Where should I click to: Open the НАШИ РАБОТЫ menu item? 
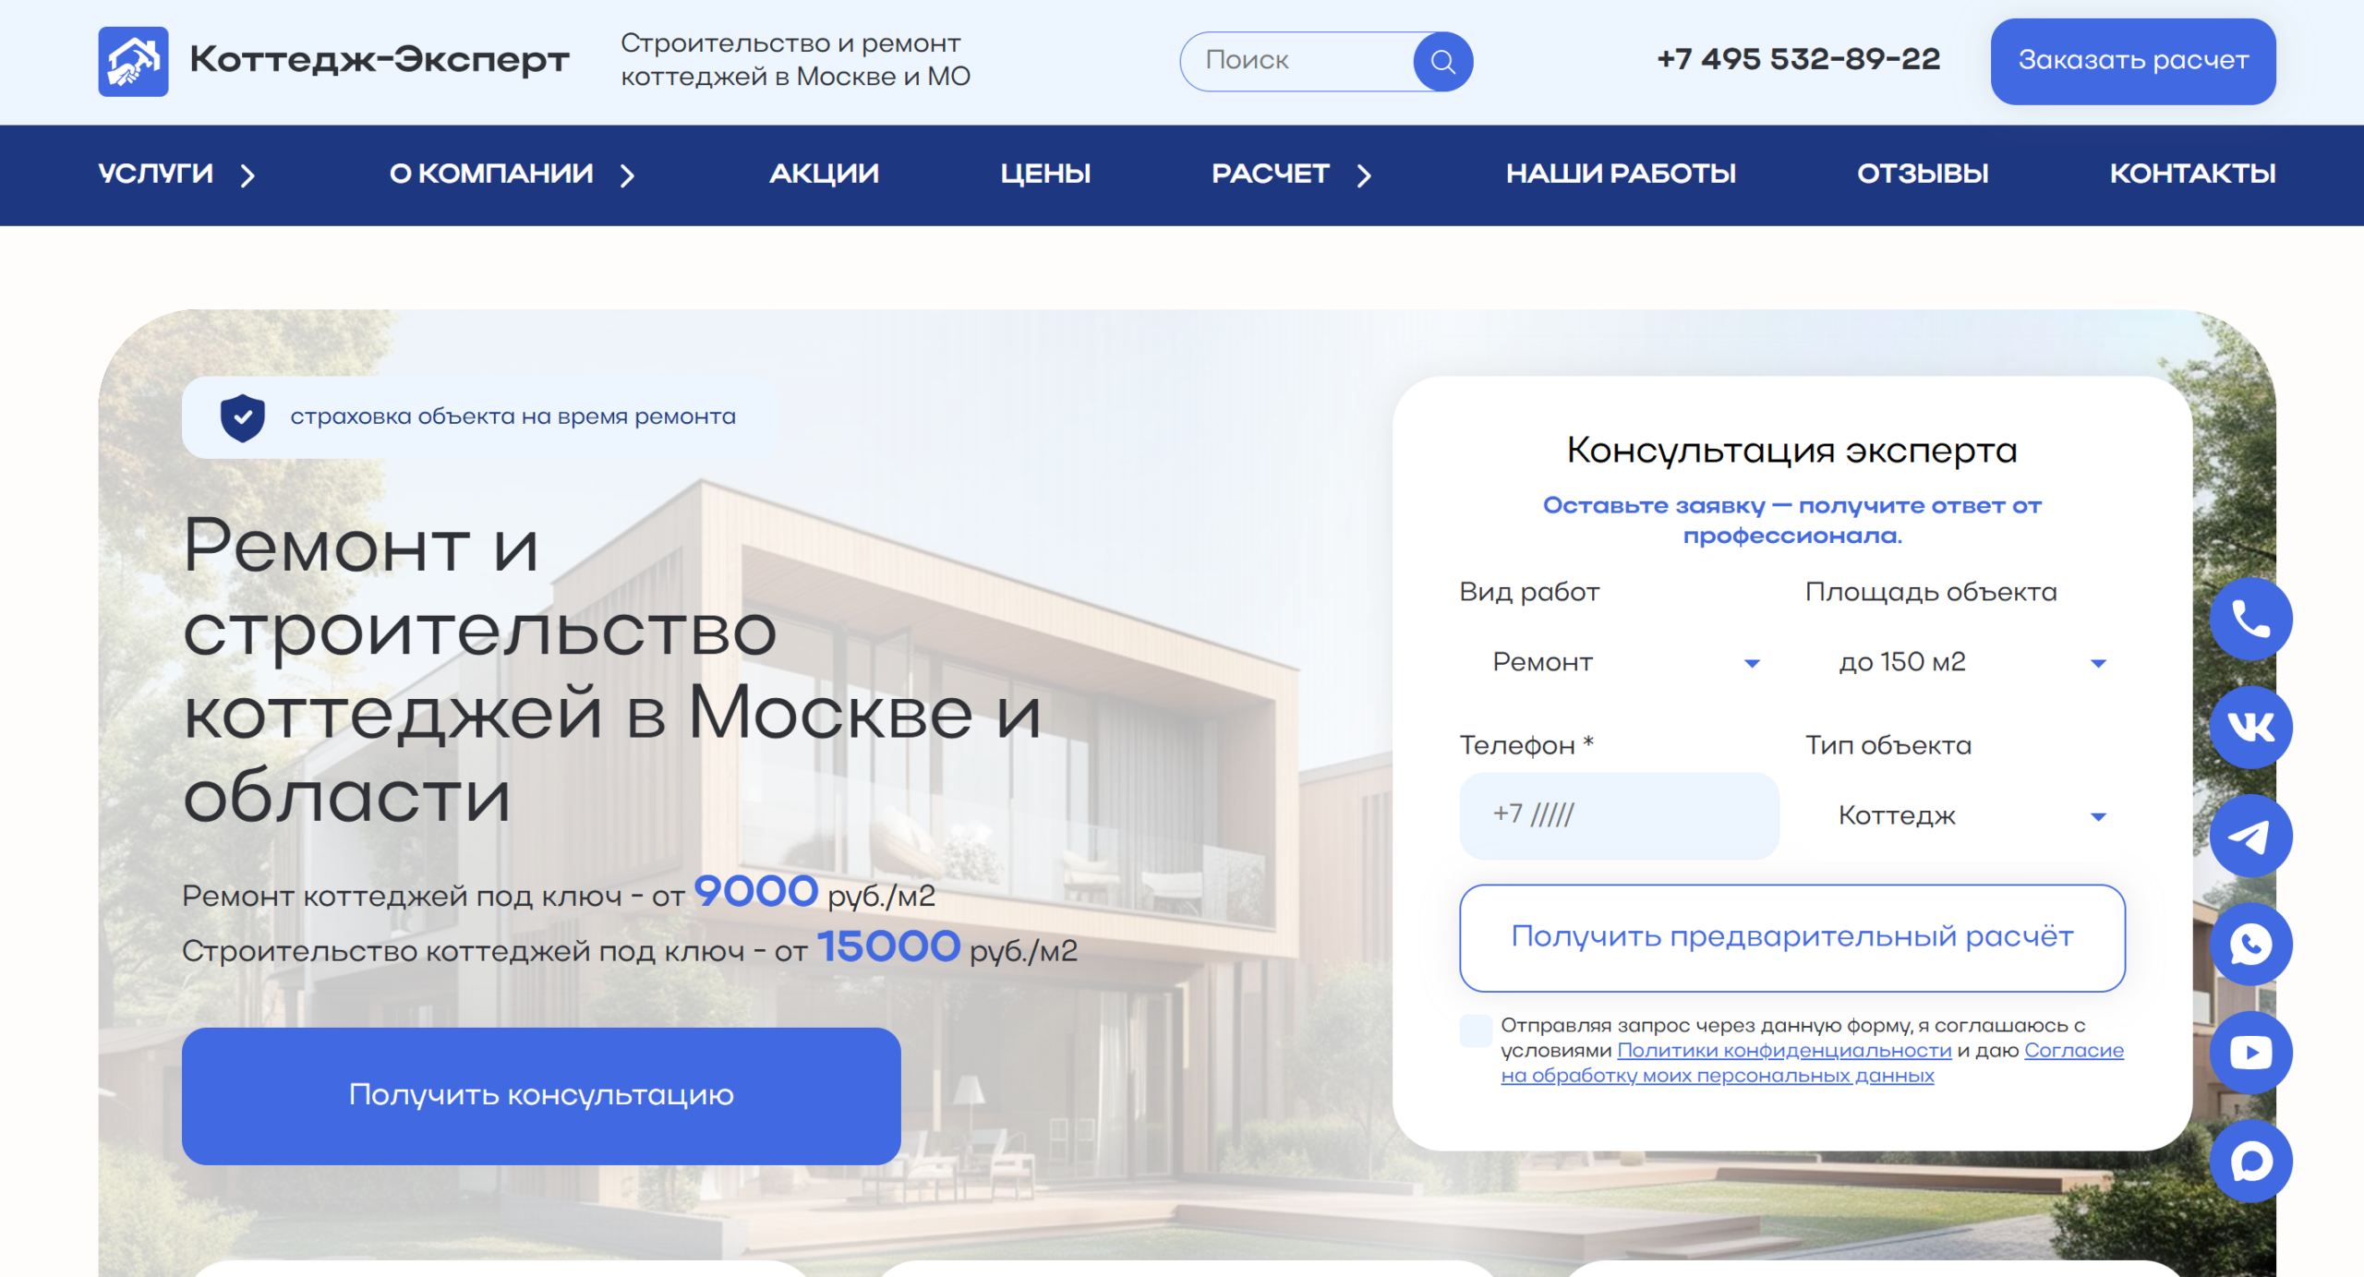(x=1622, y=174)
